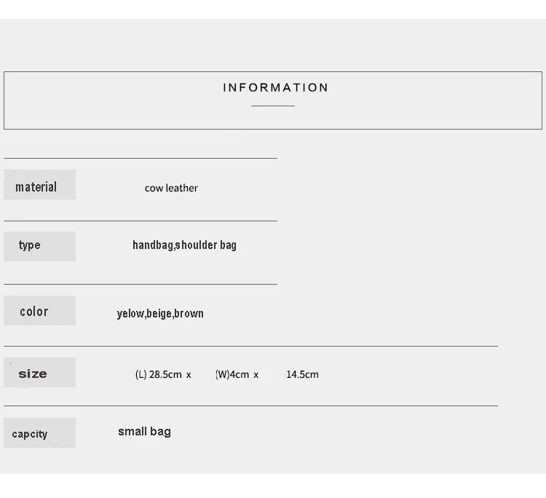Click the (W)4cm width value
Viewport: 546px width, 498px height.
pyautogui.click(x=232, y=374)
